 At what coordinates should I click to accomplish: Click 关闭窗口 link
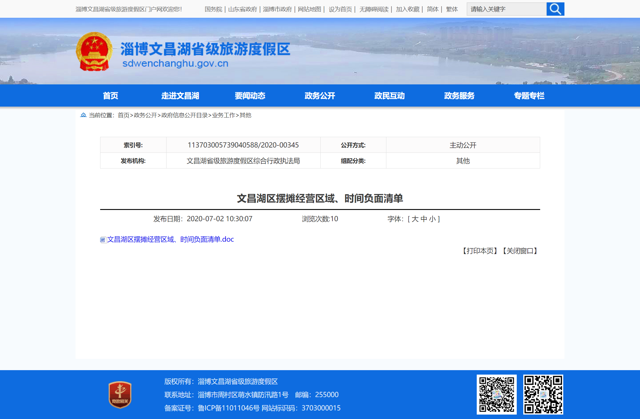pyautogui.click(x=520, y=251)
